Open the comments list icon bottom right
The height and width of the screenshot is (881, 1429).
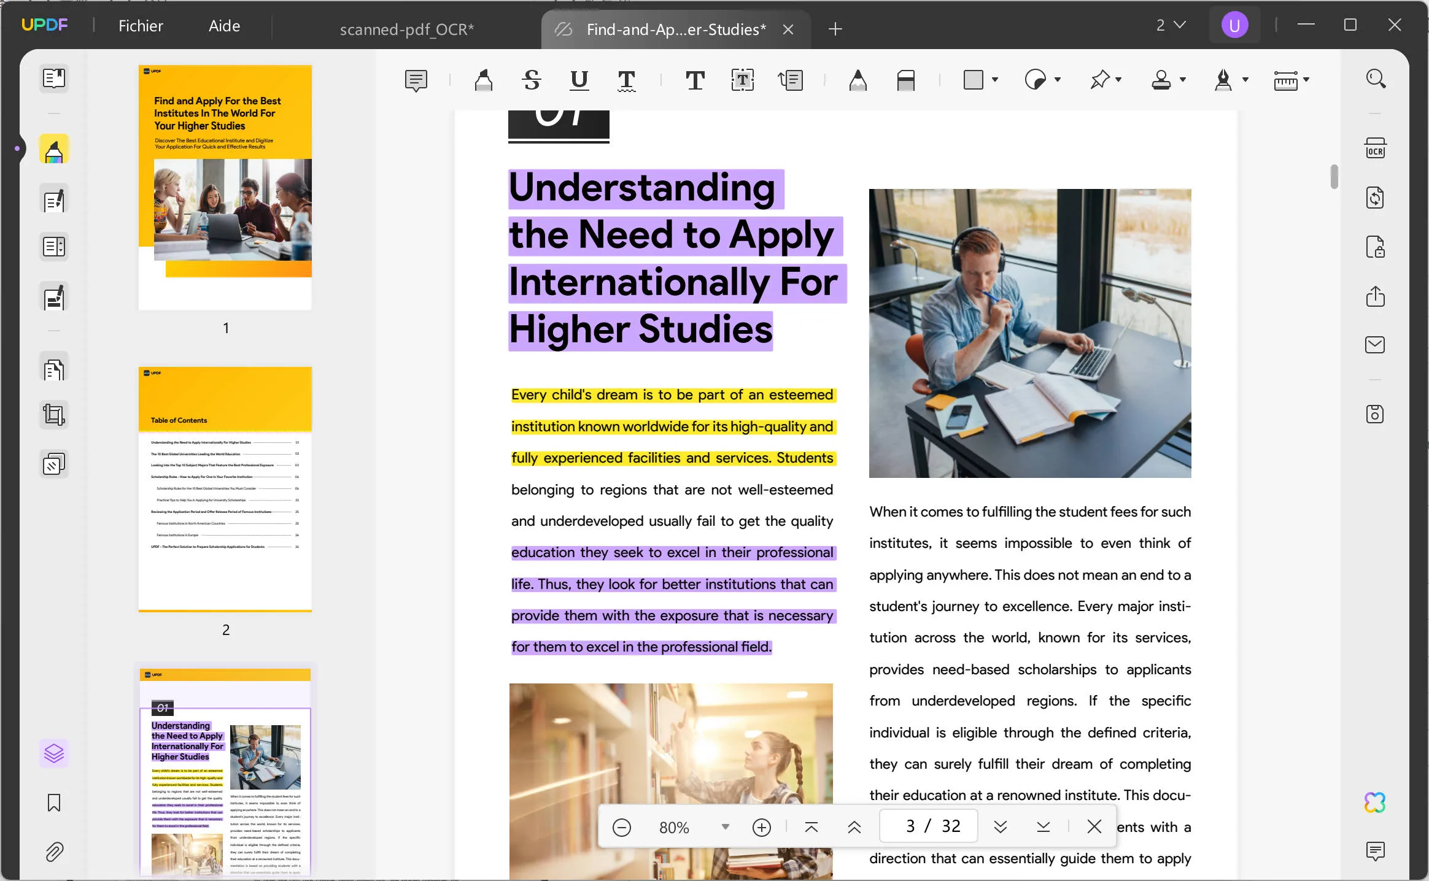pyautogui.click(x=1376, y=852)
